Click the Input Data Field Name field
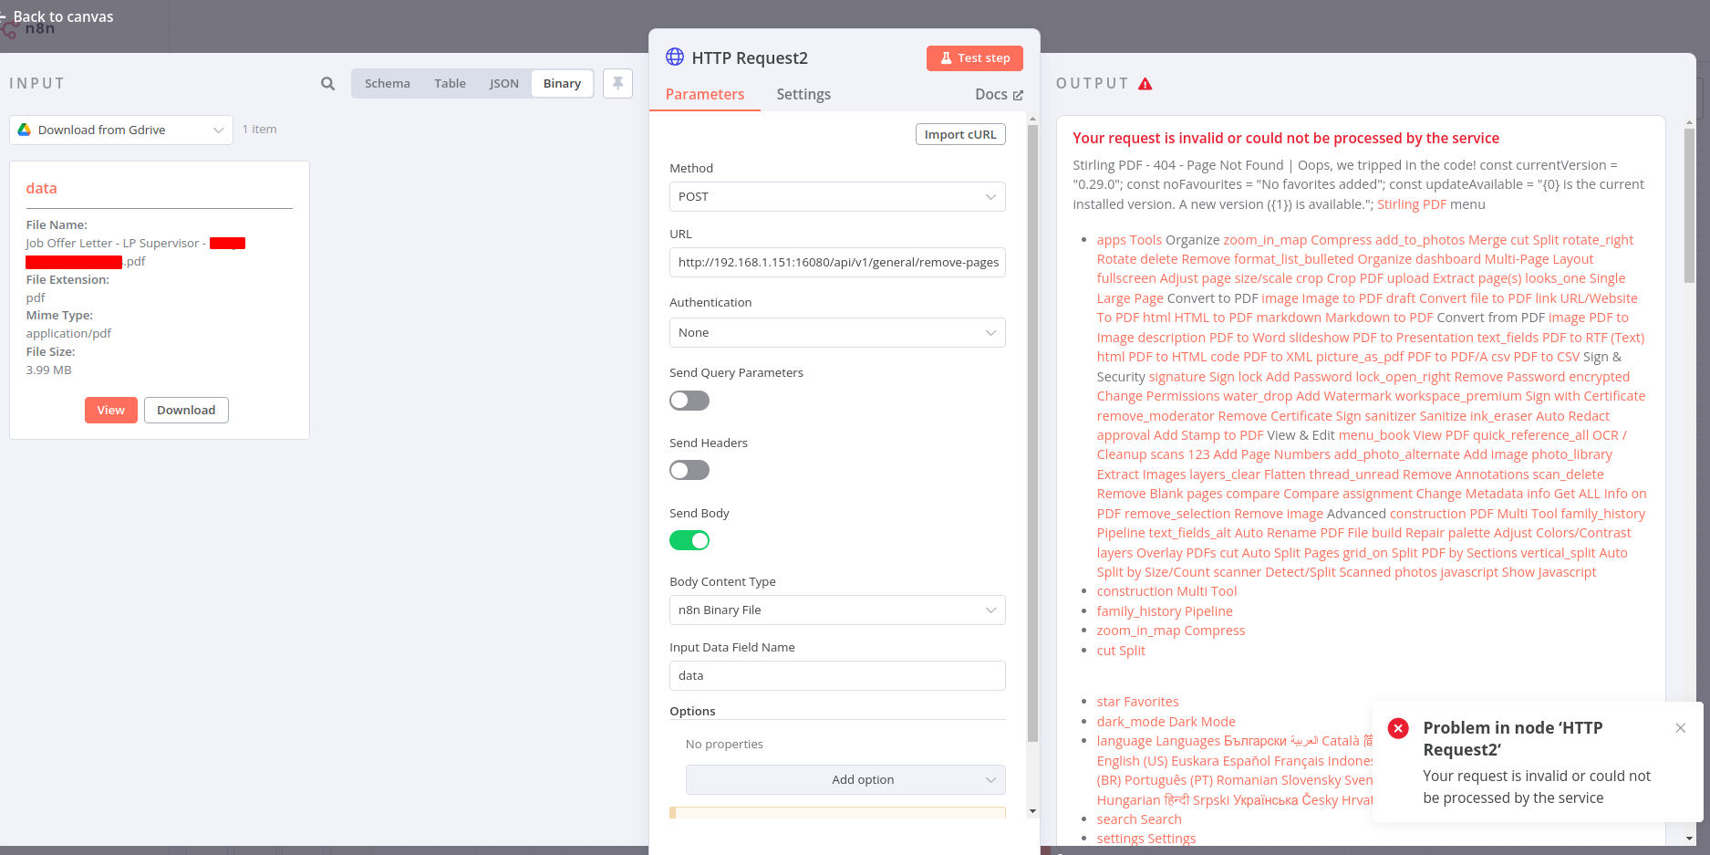The width and height of the screenshot is (1710, 855). [837, 675]
